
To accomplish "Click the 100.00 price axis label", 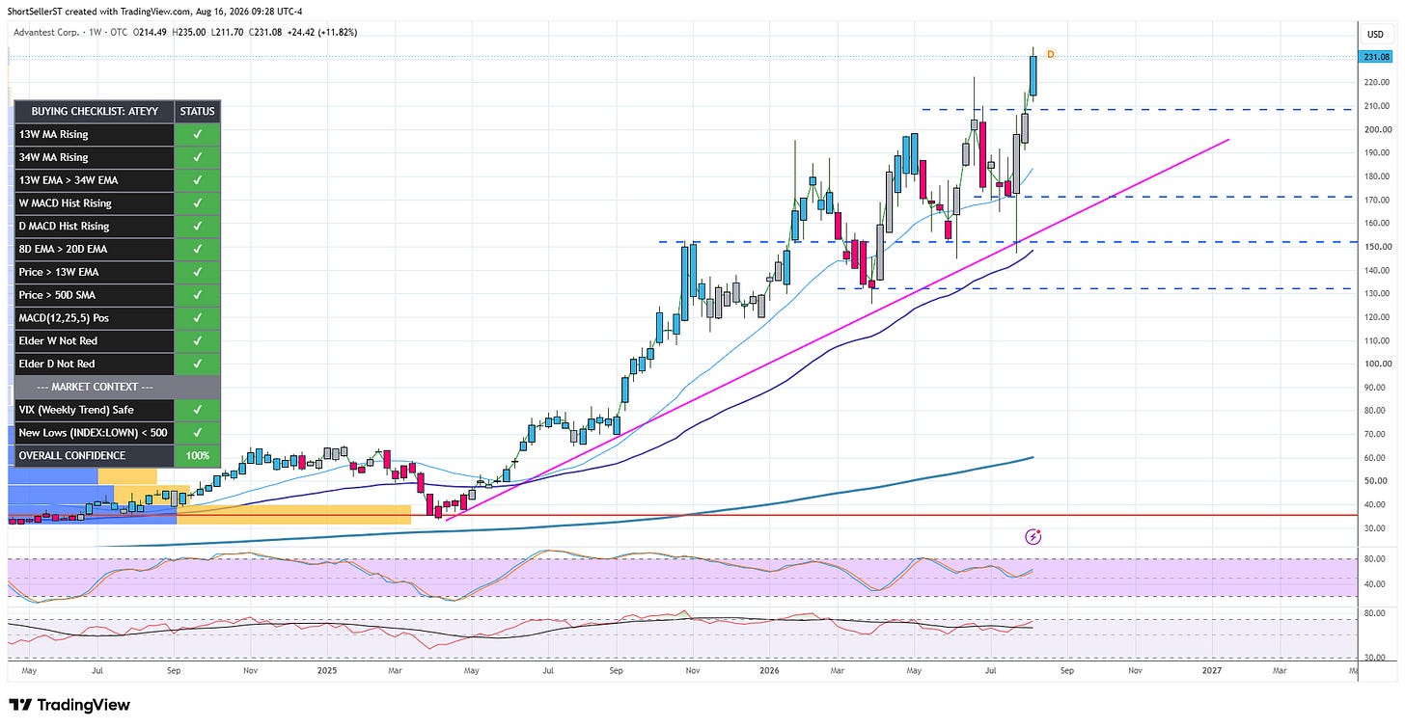I will point(1376,364).
